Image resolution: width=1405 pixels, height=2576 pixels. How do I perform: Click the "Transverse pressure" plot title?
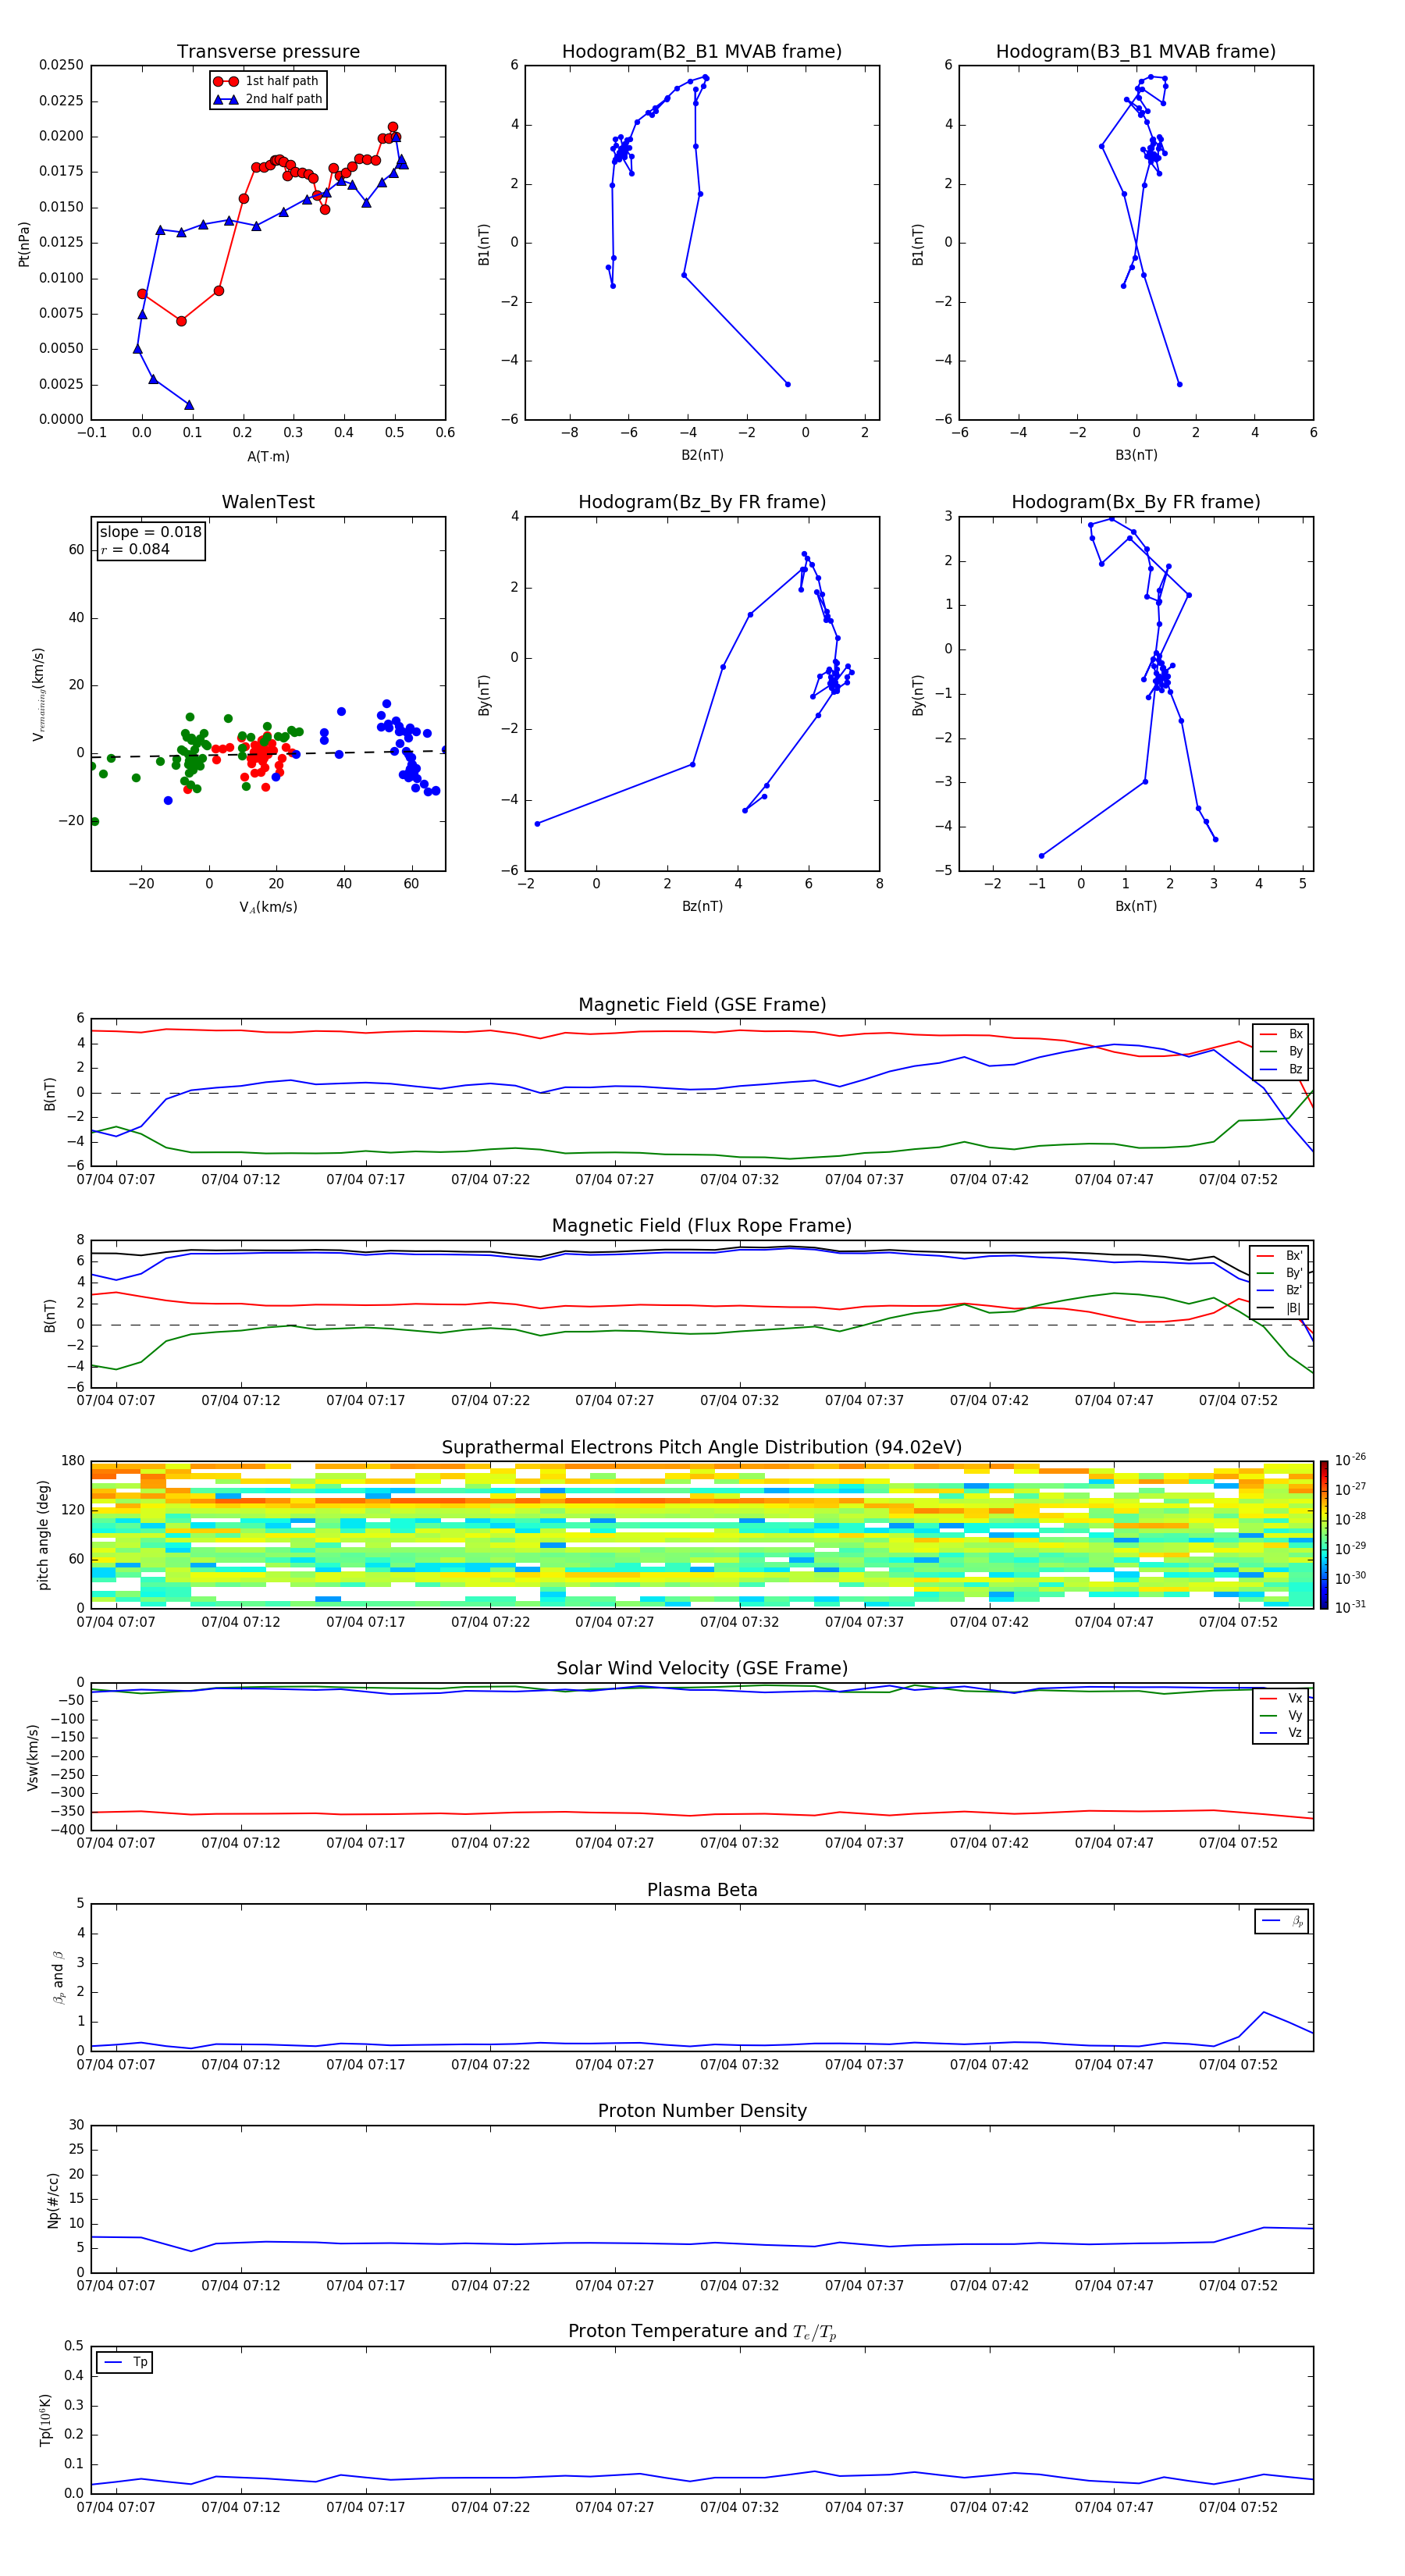point(268,52)
